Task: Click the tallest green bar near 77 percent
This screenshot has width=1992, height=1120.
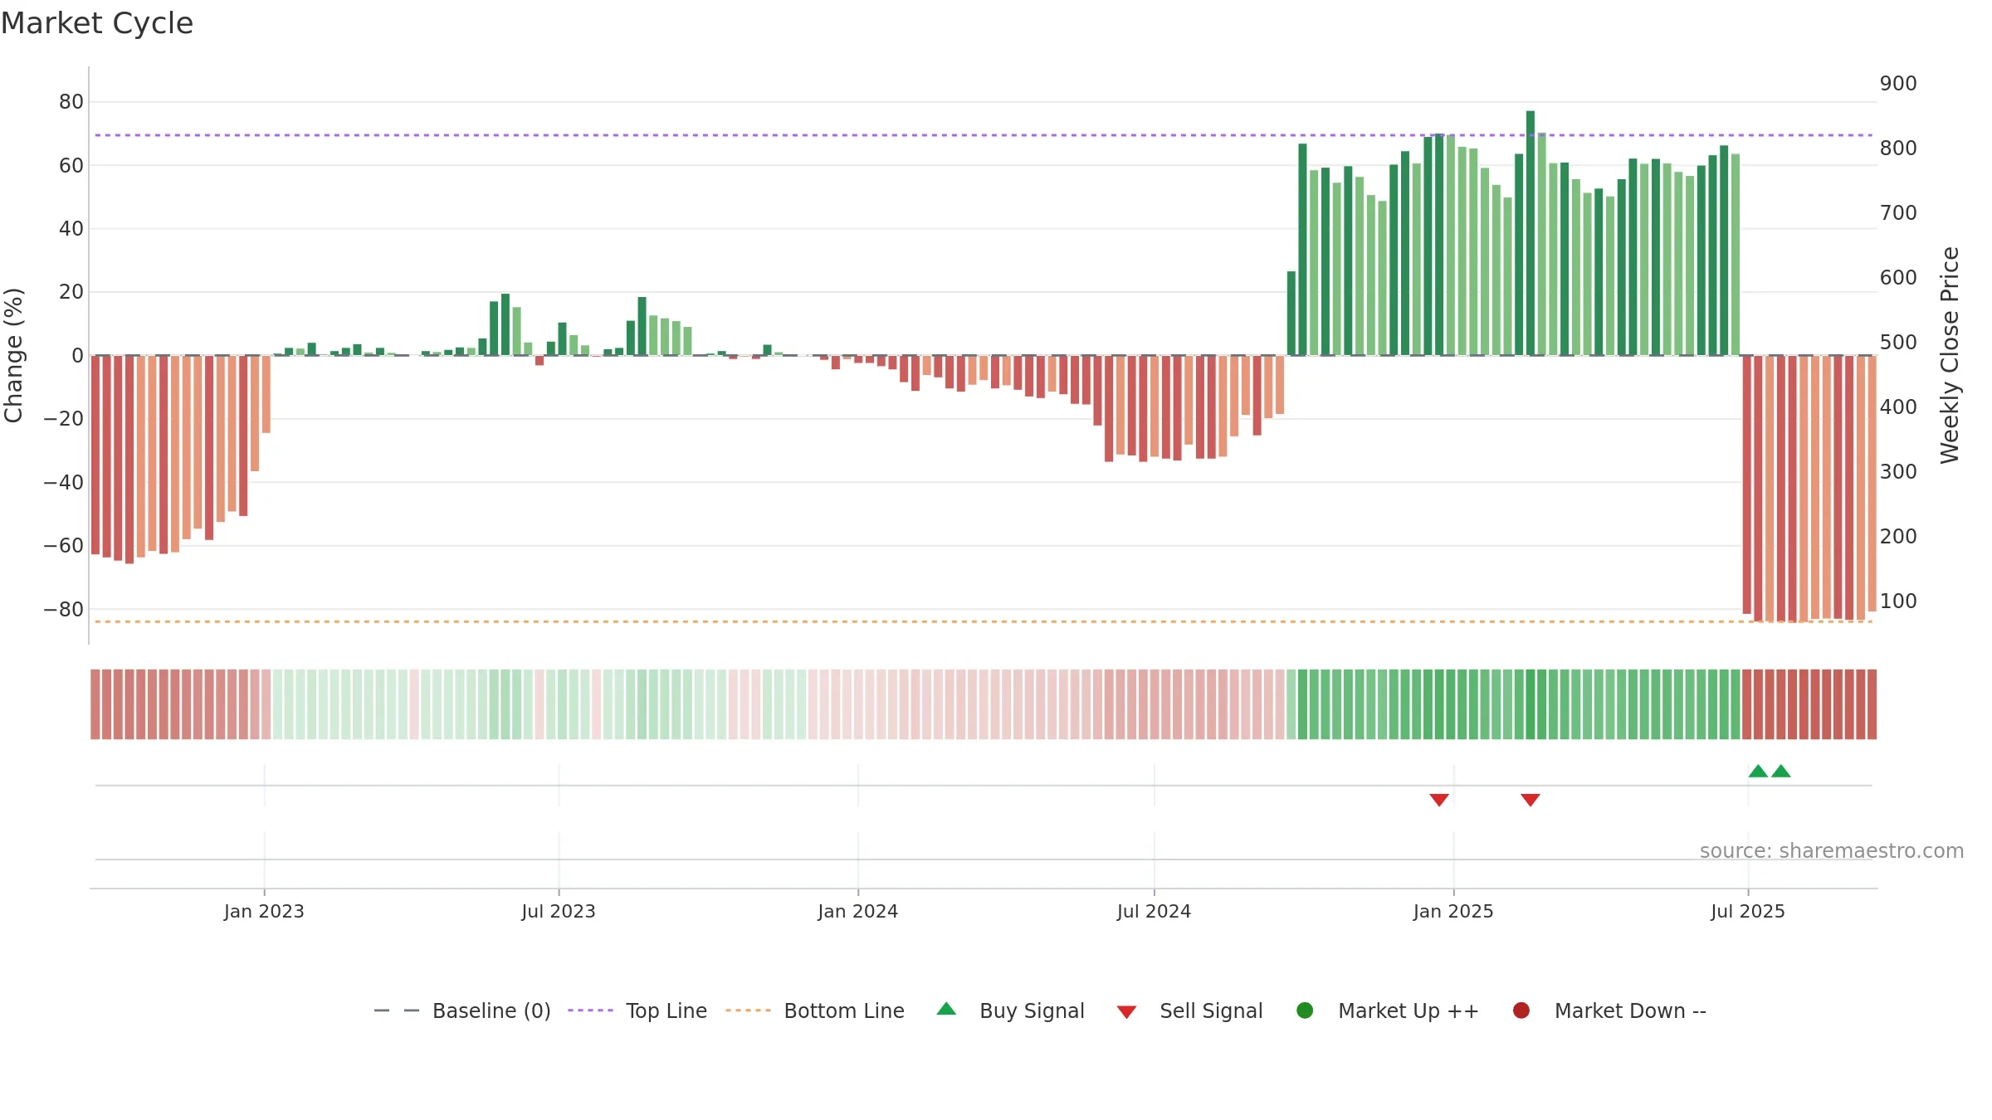Action: [1531, 233]
